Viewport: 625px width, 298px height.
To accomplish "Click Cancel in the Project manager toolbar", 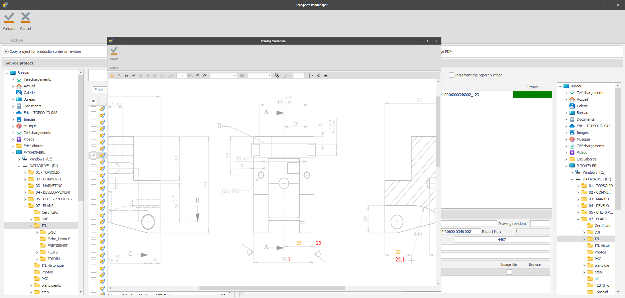I will point(25,21).
